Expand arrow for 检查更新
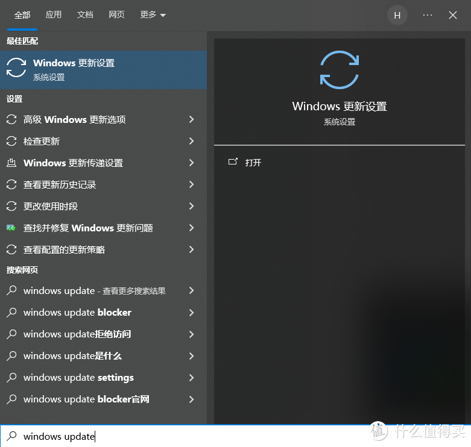 pyautogui.click(x=191, y=141)
